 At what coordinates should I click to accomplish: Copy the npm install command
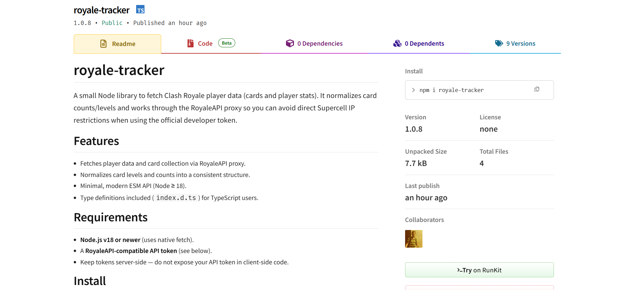(x=537, y=89)
